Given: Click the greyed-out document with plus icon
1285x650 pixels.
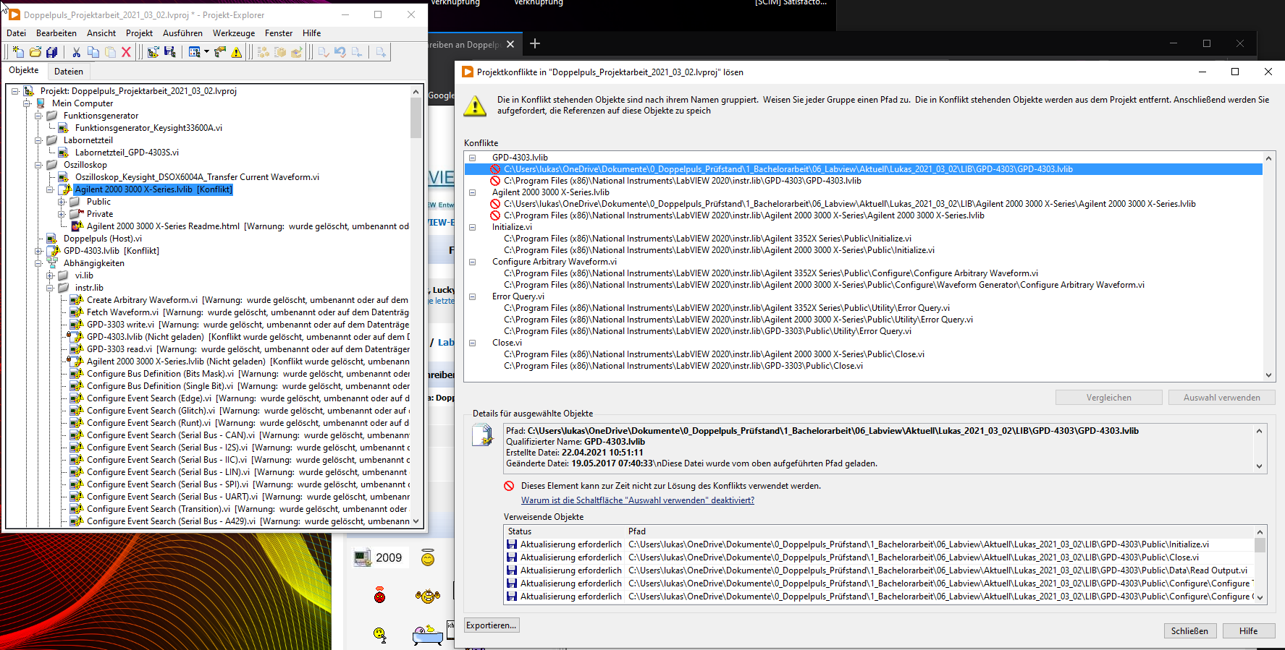Looking at the screenshot, I should click(x=381, y=52).
